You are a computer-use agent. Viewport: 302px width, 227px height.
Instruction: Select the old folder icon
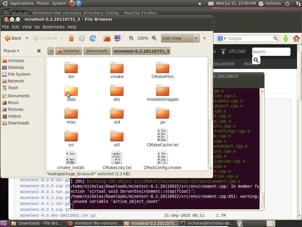point(117,113)
